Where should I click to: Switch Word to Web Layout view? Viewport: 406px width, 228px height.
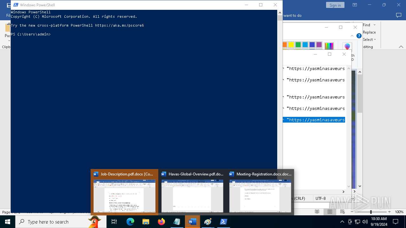343,212
